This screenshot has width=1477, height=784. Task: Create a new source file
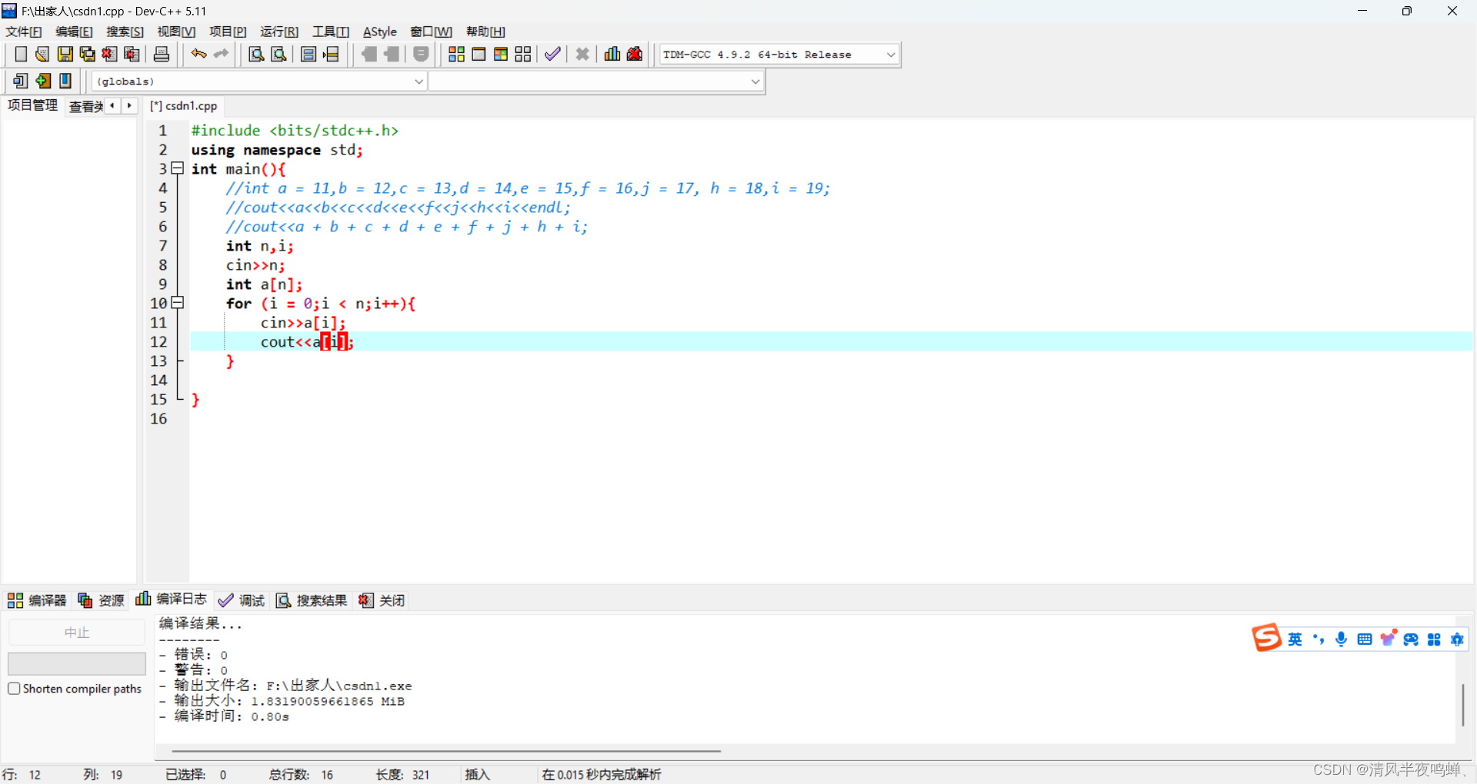(x=21, y=54)
